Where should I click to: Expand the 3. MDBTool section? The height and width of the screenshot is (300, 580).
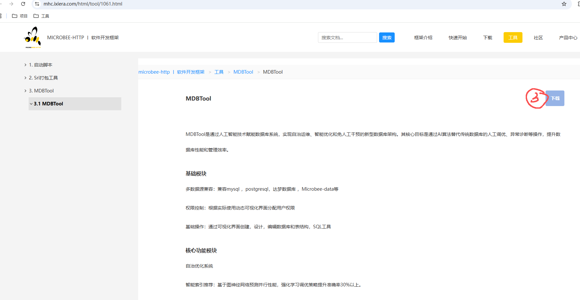(x=25, y=91)
